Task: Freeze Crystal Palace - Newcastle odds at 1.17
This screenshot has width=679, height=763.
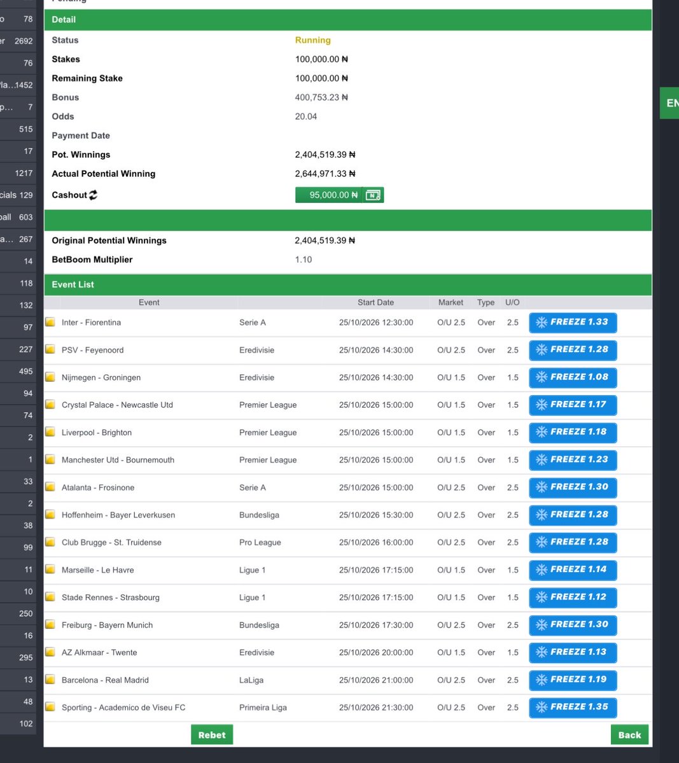Action: coord(573,405)
